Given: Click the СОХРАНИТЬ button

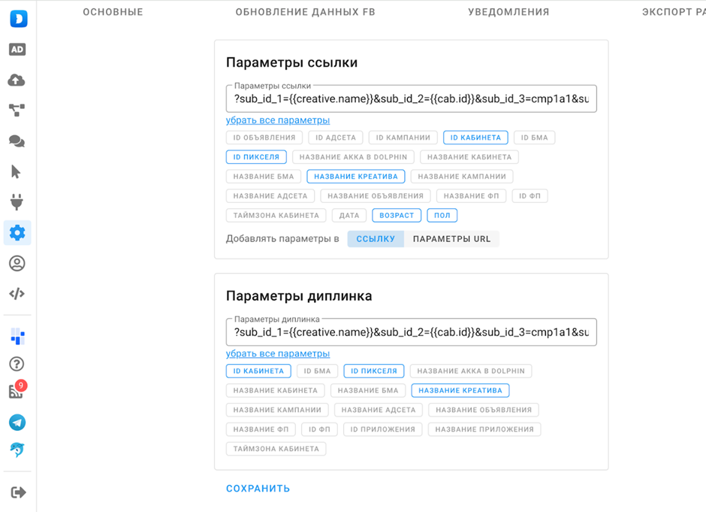Looking at the screenshot, I should 258,489.
